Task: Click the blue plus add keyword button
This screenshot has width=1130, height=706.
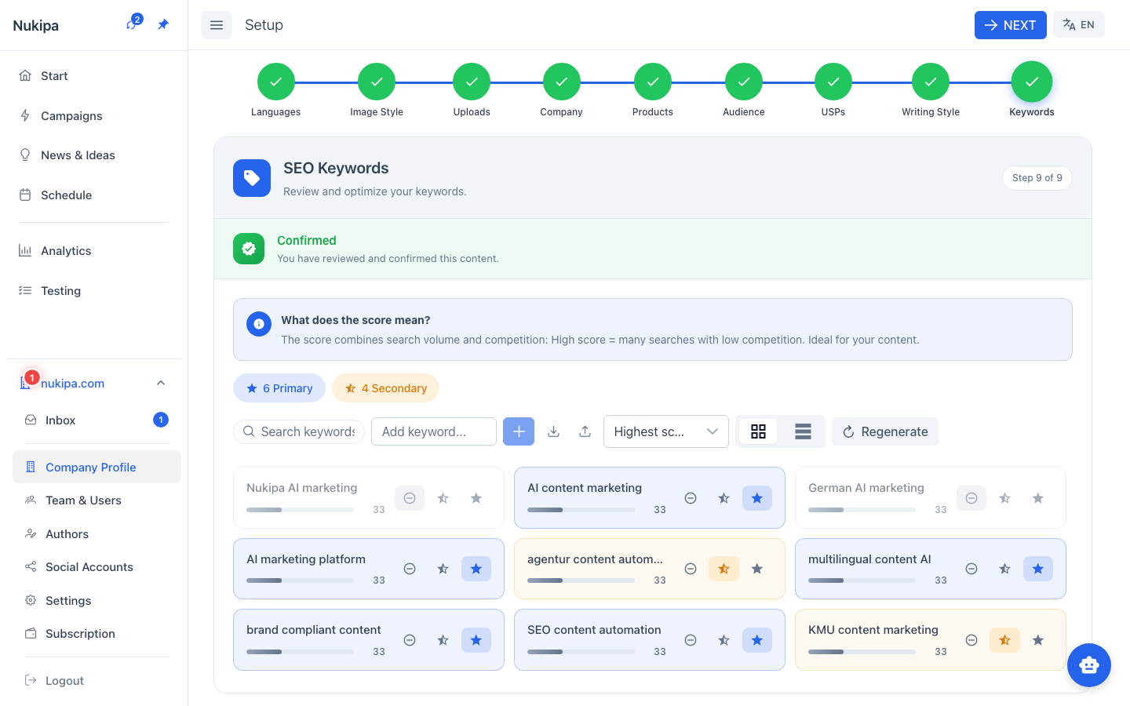Action: 518,431
